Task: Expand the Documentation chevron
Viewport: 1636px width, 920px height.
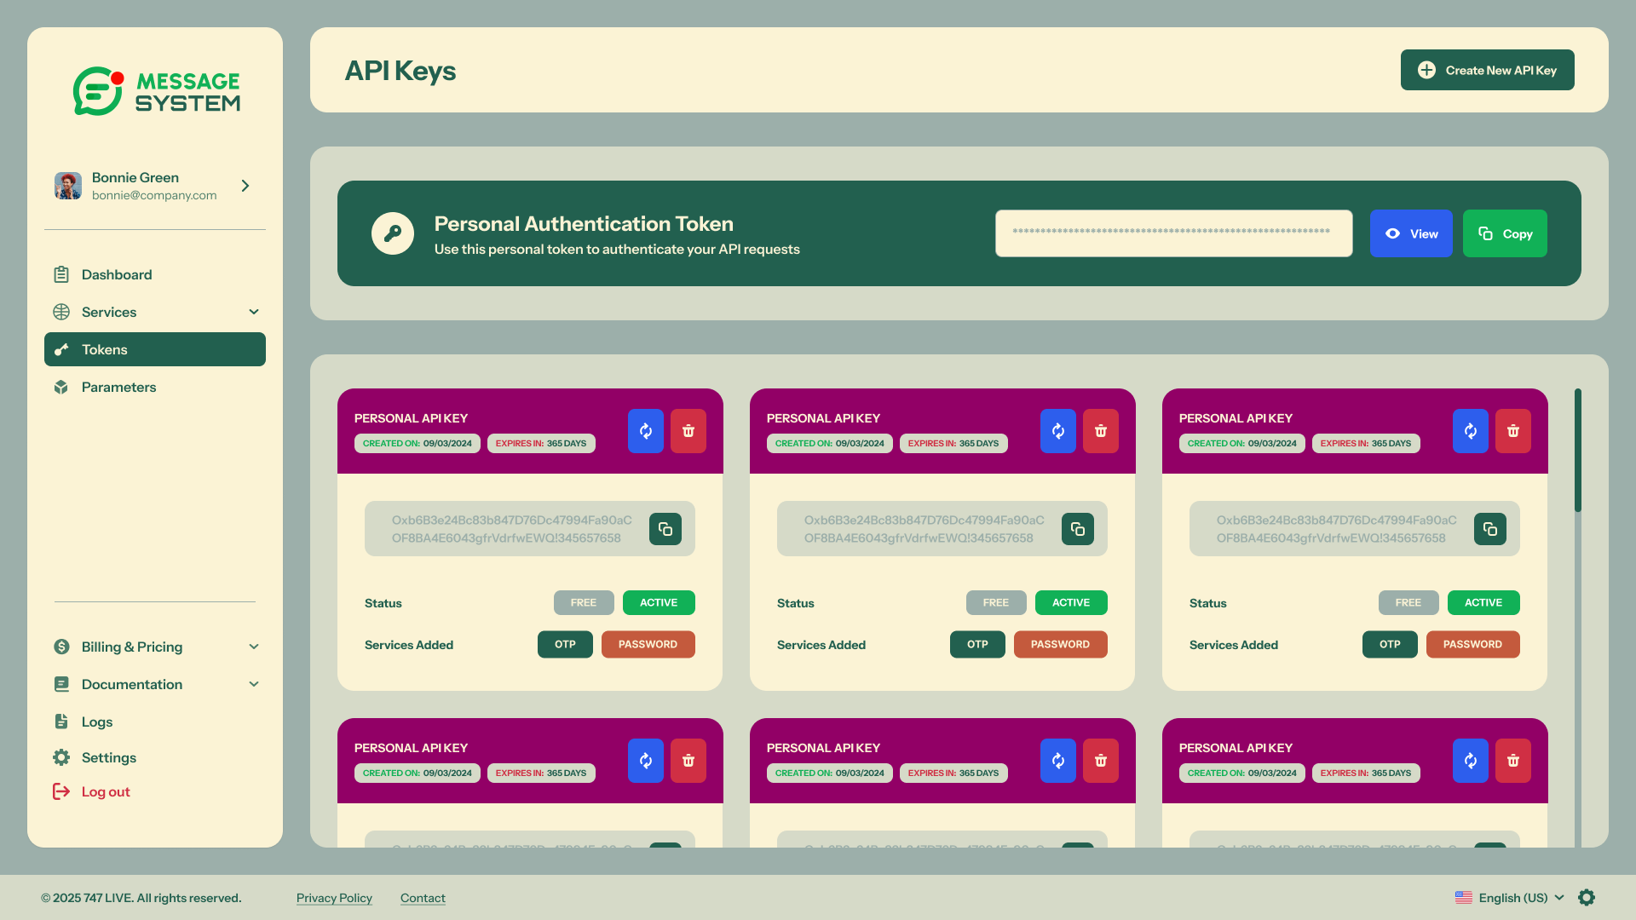Action: [x=254, y=684]
